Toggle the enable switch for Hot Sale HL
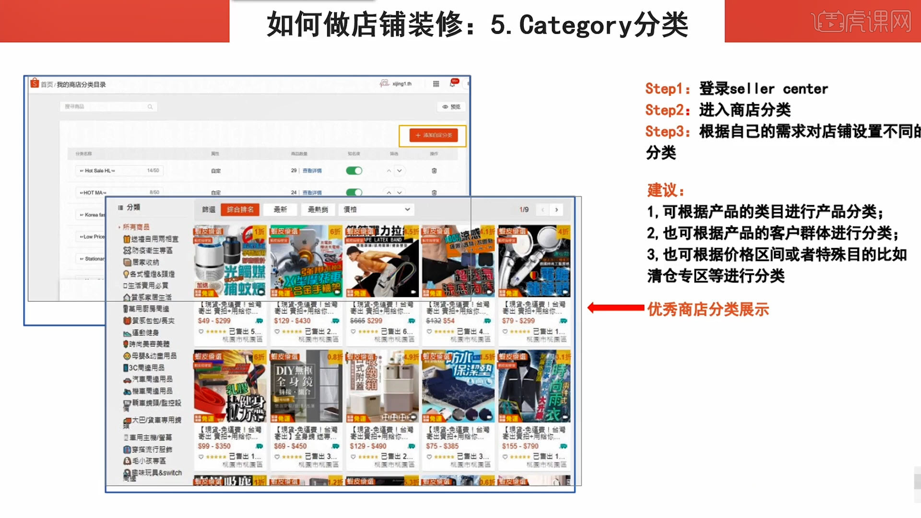 [x=355, y=170]
